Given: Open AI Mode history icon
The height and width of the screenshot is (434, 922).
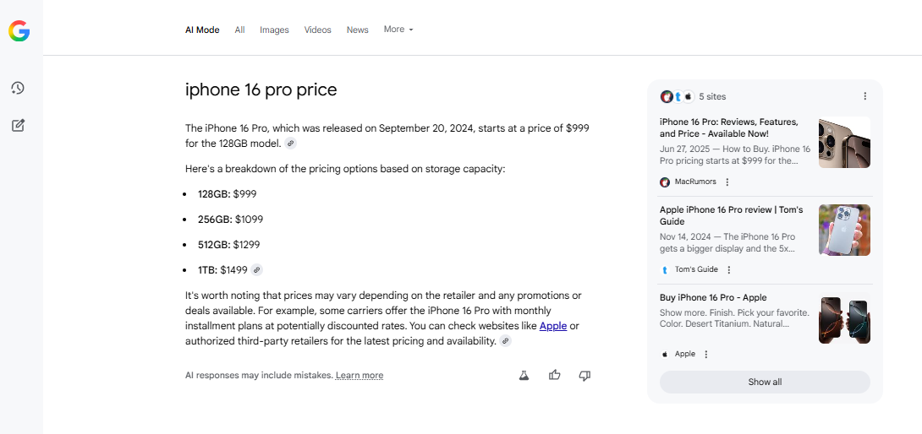Looking at the screenshot, I should point(18,88).
